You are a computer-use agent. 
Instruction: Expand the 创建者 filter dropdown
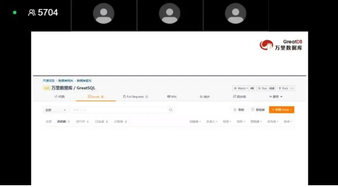[x=195, y=122]
